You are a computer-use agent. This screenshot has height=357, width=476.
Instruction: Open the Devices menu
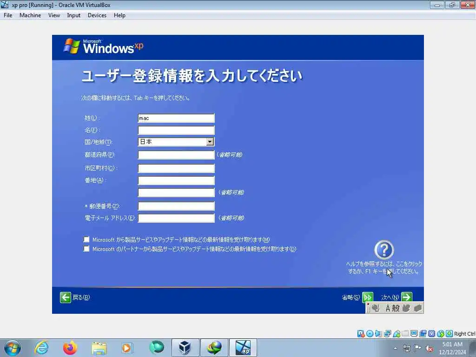point(97,15)
